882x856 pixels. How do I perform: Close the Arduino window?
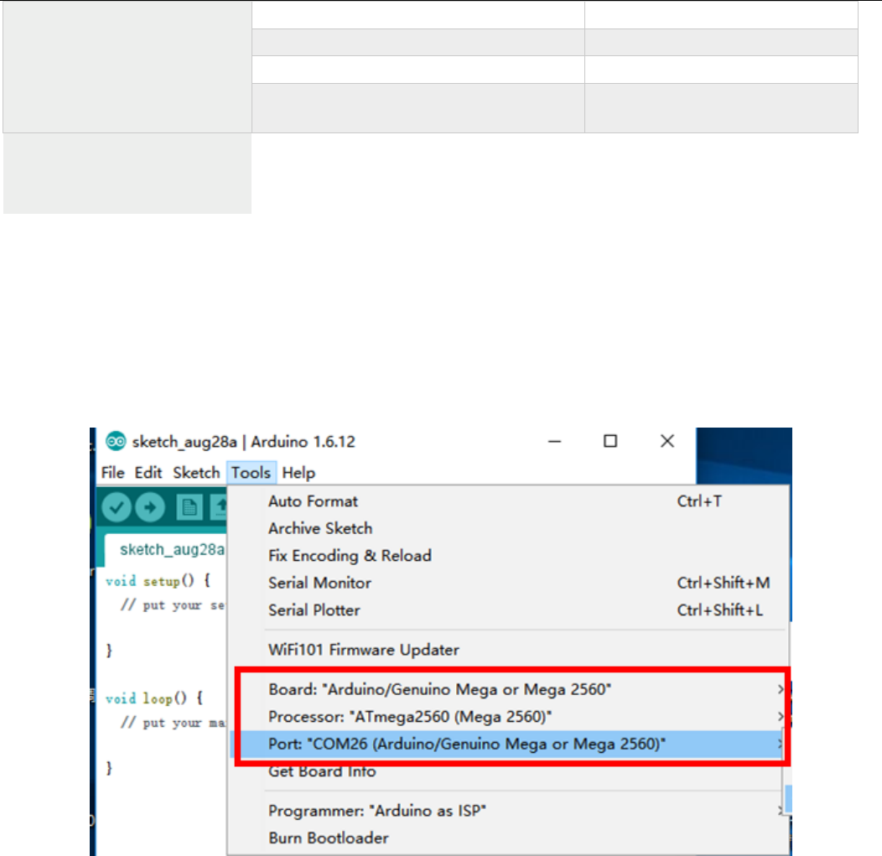pyautogui.click(x=667, y=442)
